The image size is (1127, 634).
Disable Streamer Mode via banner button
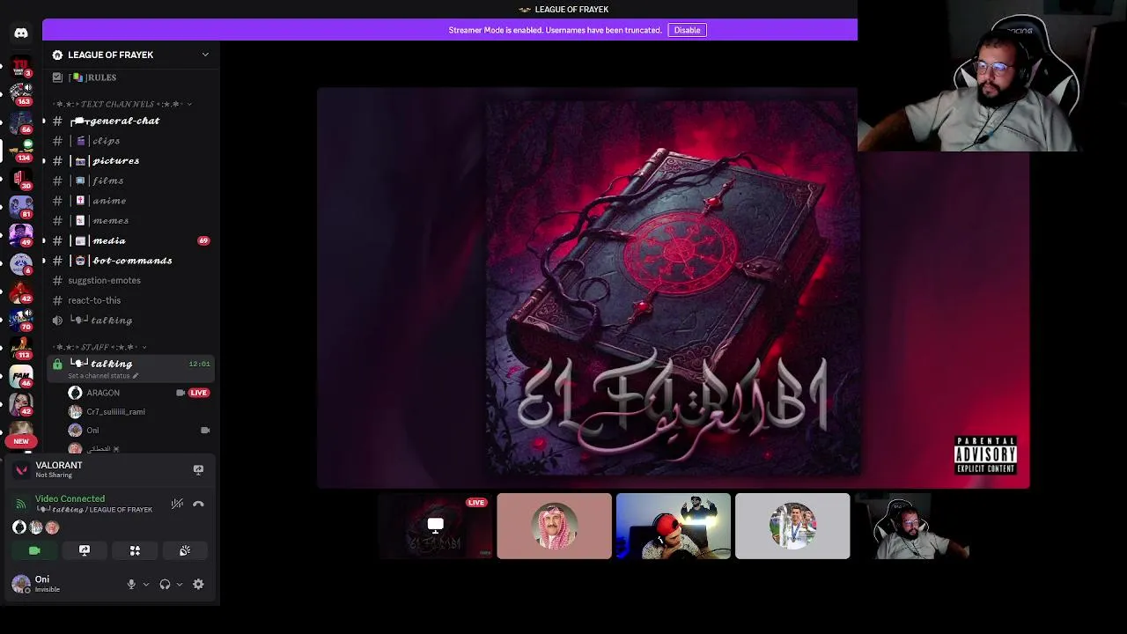[687, 30]
